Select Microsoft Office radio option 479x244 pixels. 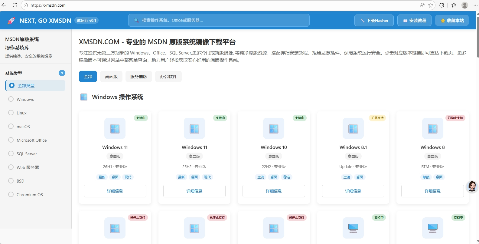[11, 140]
